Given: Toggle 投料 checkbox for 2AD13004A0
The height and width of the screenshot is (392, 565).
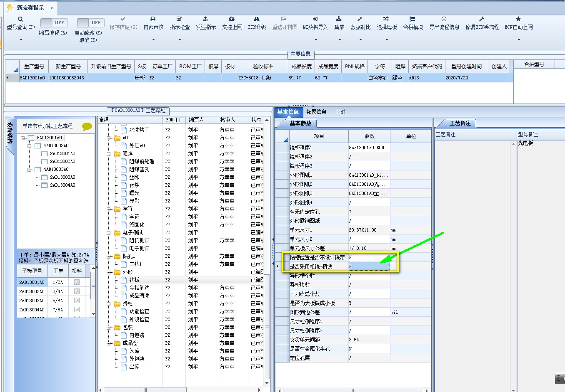Looking at the screenshot, I should click(x=77, y=310).
